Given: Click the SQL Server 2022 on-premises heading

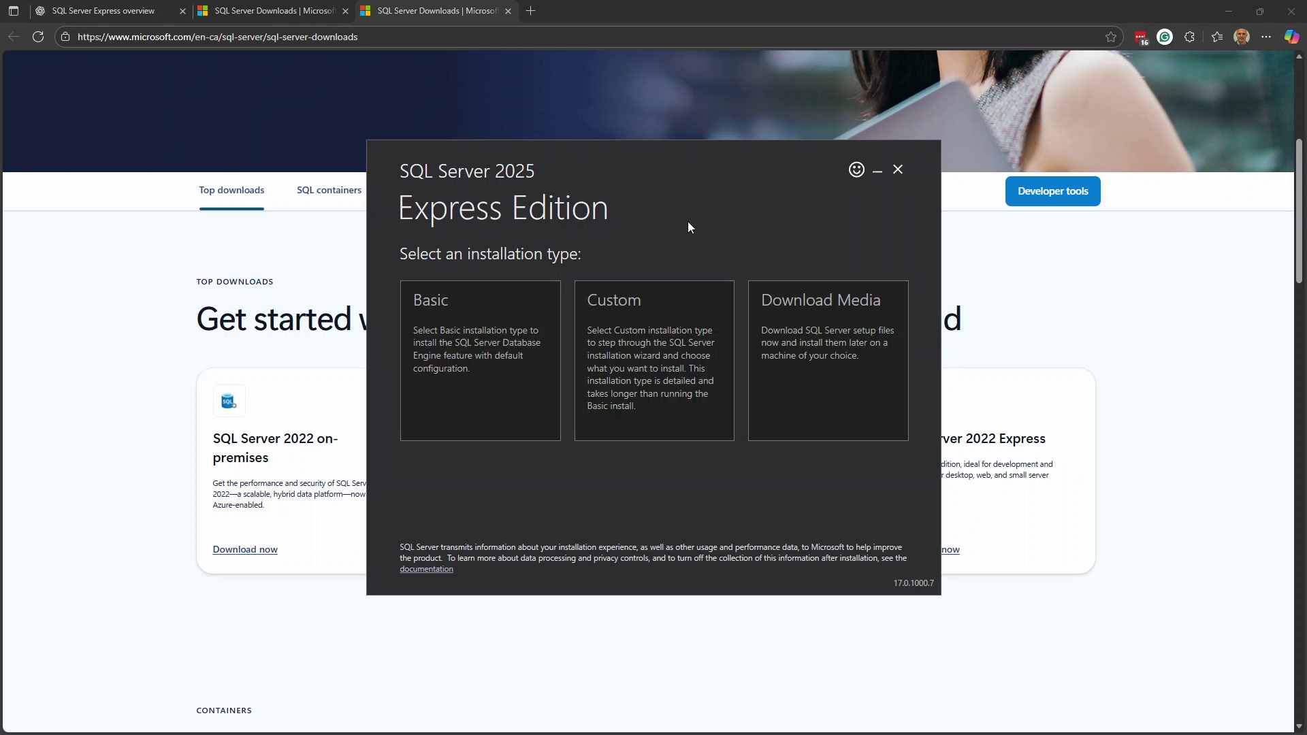Looking at the screenshot, I should [x=275, y=448].
